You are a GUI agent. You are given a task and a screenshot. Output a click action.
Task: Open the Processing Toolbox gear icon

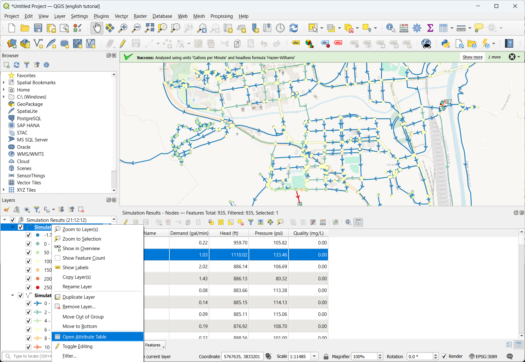(x=417, y=28)
